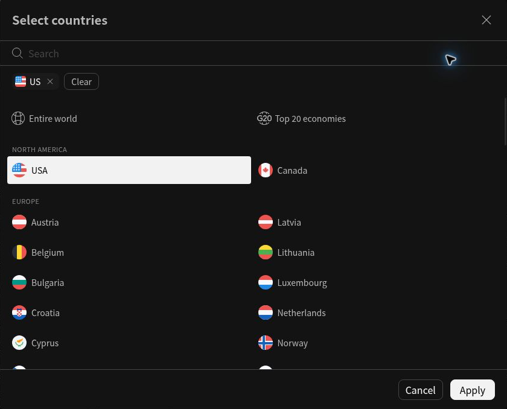Select Cyprus in Europe list
Viewport: 507px width, 409px height.
click(129, 343)
